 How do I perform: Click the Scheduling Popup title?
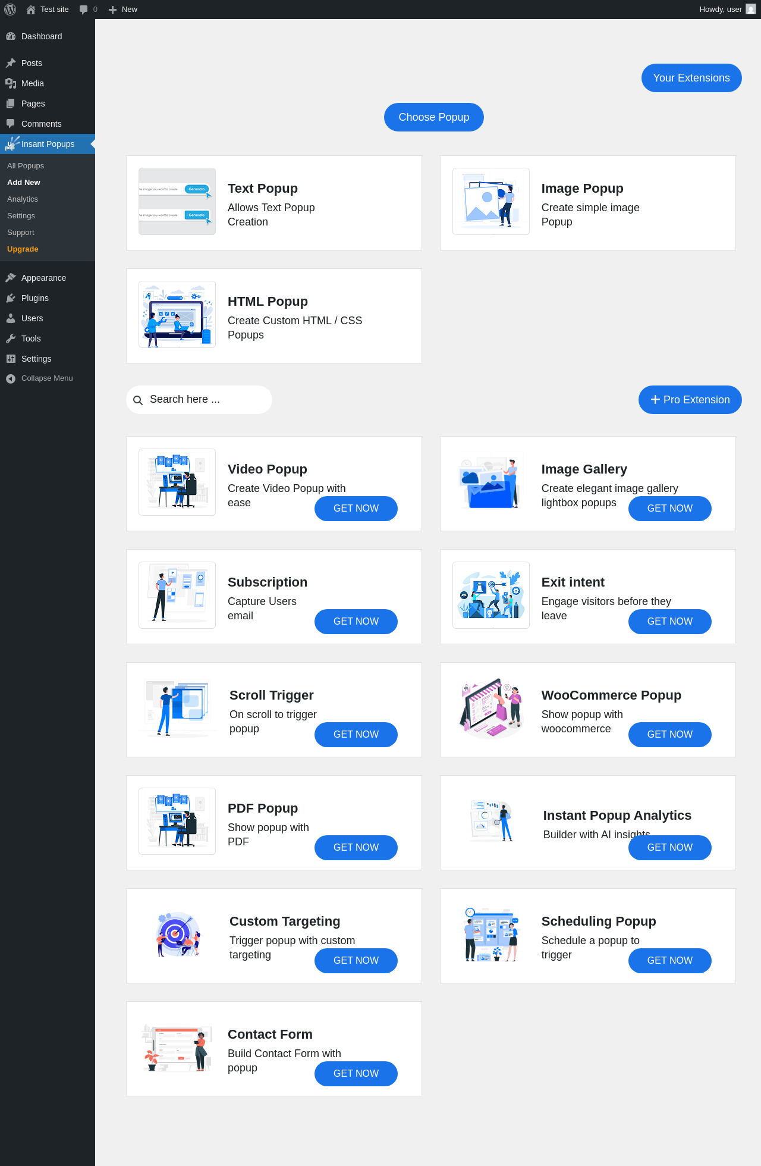coord(599,921)
